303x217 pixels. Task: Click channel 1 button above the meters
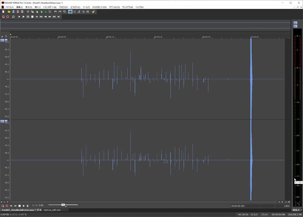click(x=295, y=23)
